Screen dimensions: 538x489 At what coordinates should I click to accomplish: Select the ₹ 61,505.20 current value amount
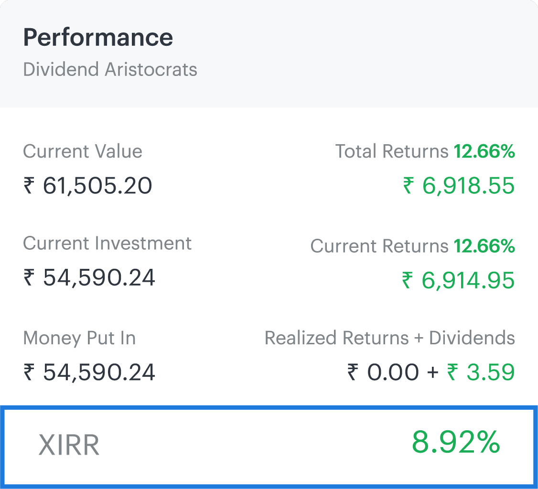coord(88,186)
